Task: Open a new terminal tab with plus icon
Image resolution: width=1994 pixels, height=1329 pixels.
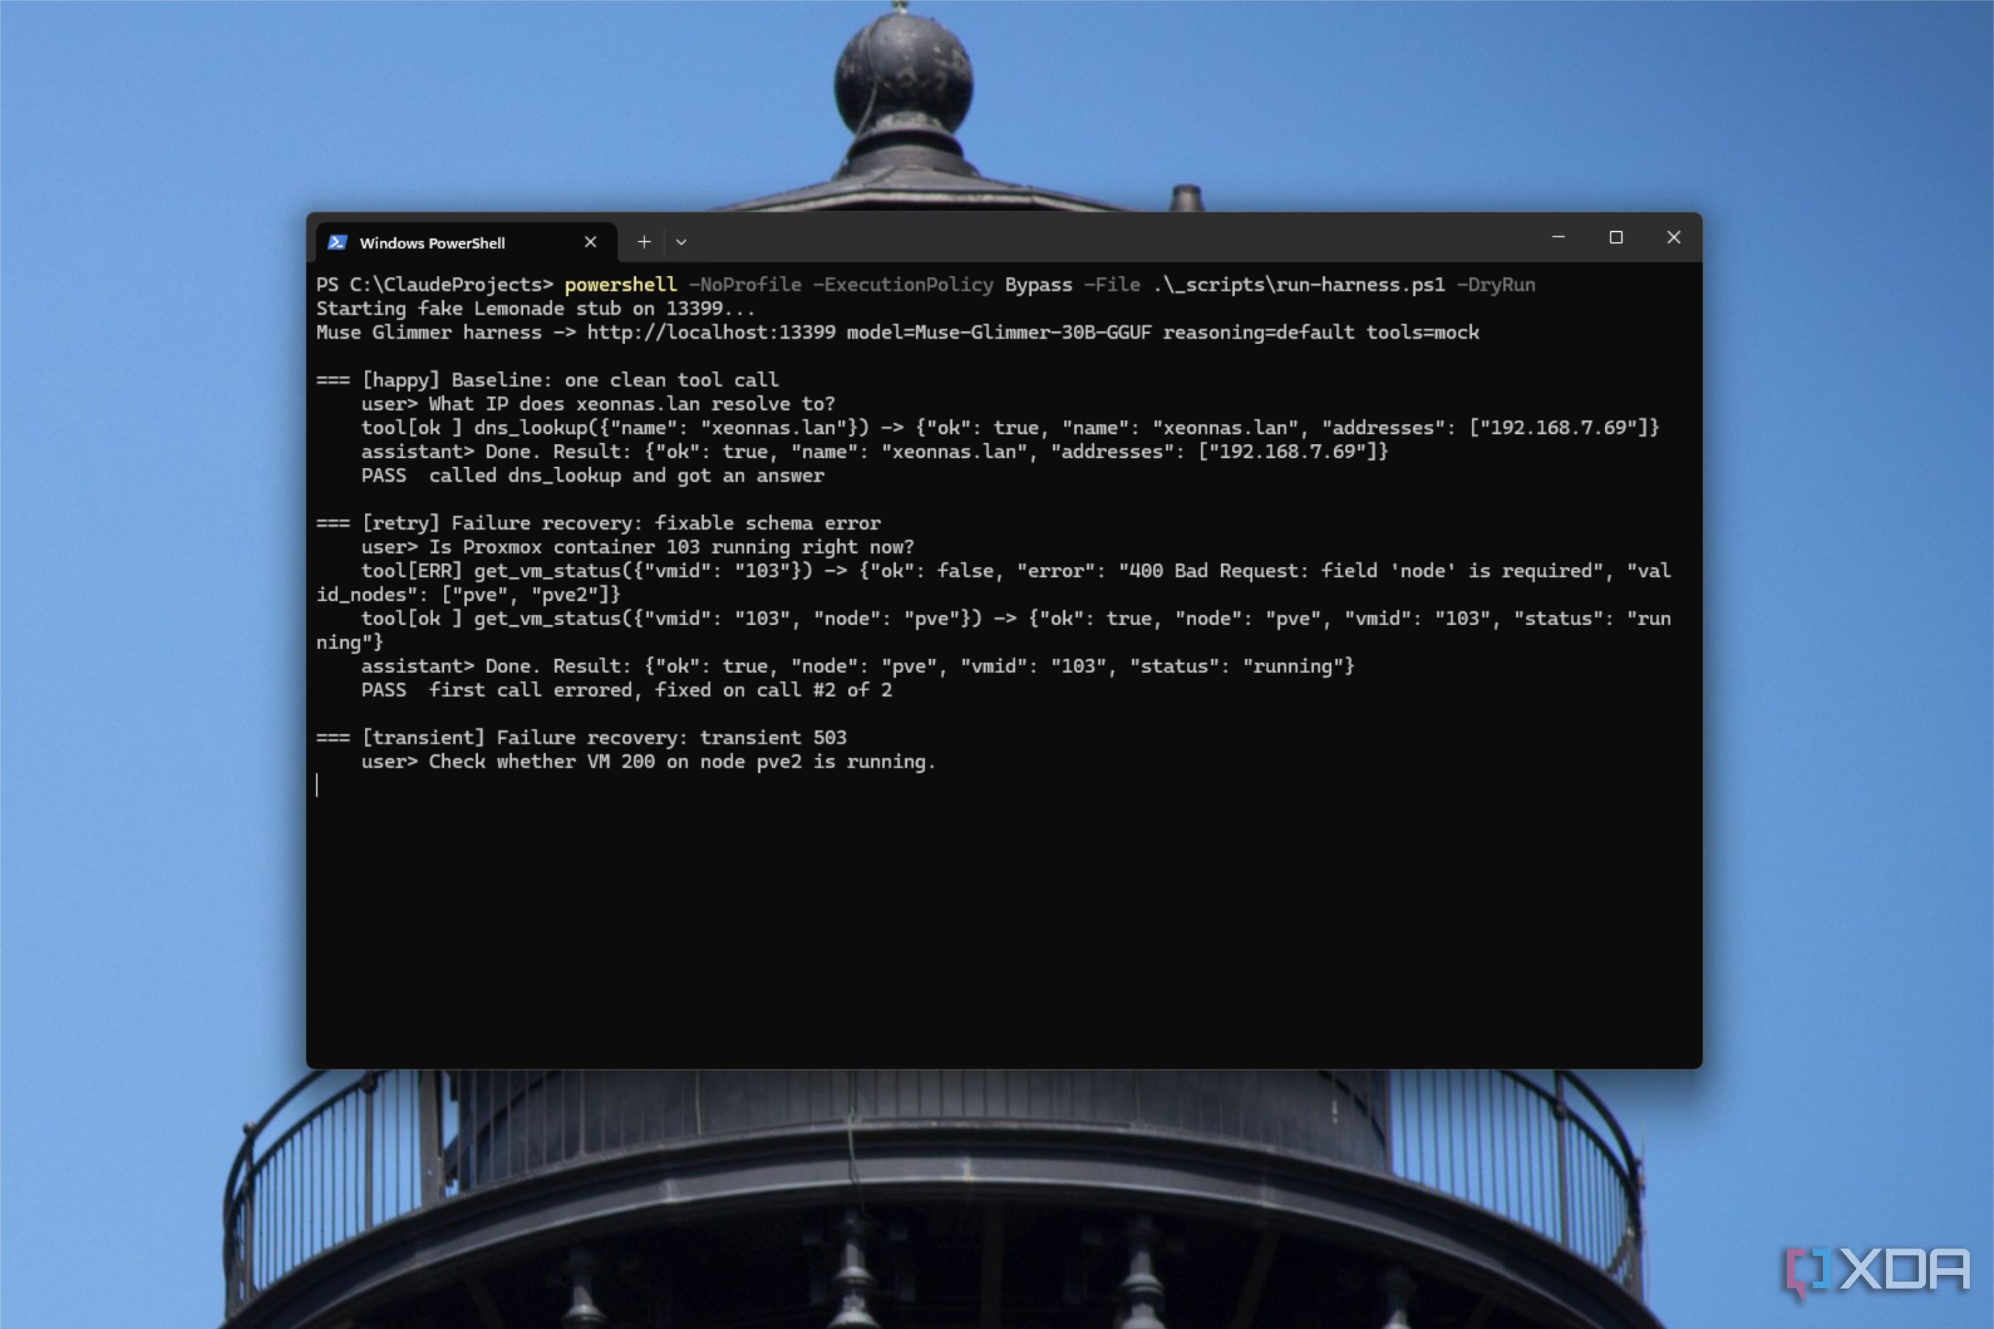Action: pos(644,243)
